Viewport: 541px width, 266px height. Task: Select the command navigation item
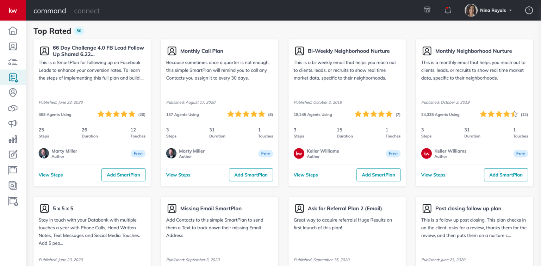(x=50, y=11)
